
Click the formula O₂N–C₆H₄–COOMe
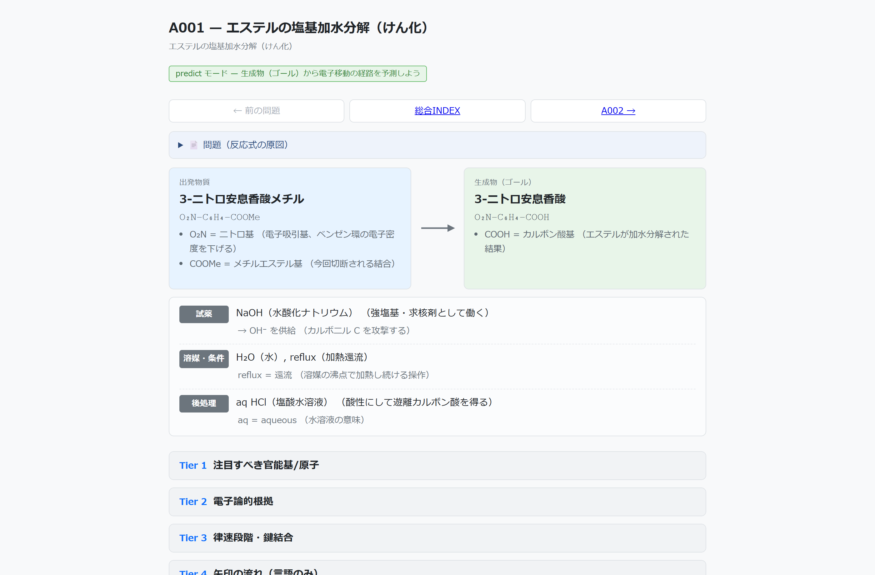pyautogui.click(x=219, y=217)
